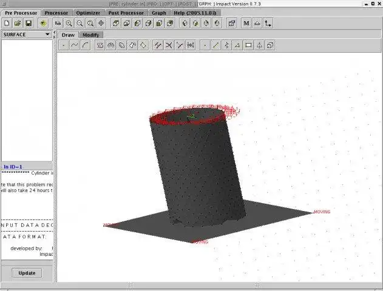Click the New file icon

coord(7,24)
